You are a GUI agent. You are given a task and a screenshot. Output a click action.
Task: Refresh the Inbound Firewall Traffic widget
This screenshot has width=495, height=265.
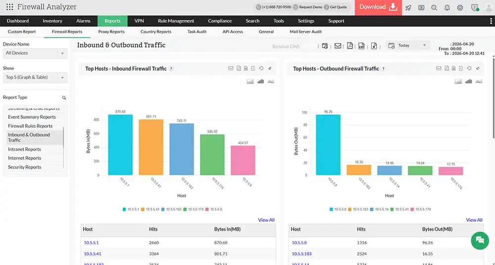click(x=261, y=68)
